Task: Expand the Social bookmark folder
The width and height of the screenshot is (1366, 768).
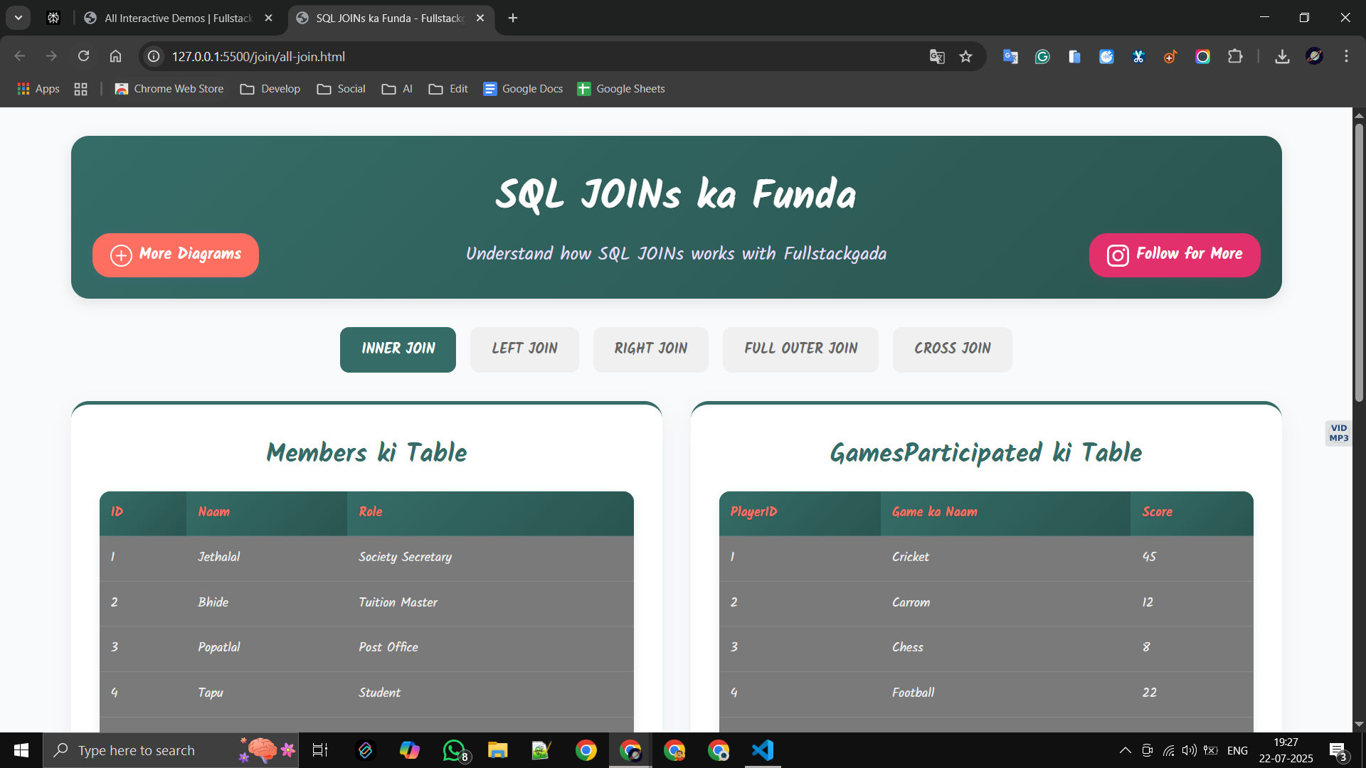Action: coord(341,89)
